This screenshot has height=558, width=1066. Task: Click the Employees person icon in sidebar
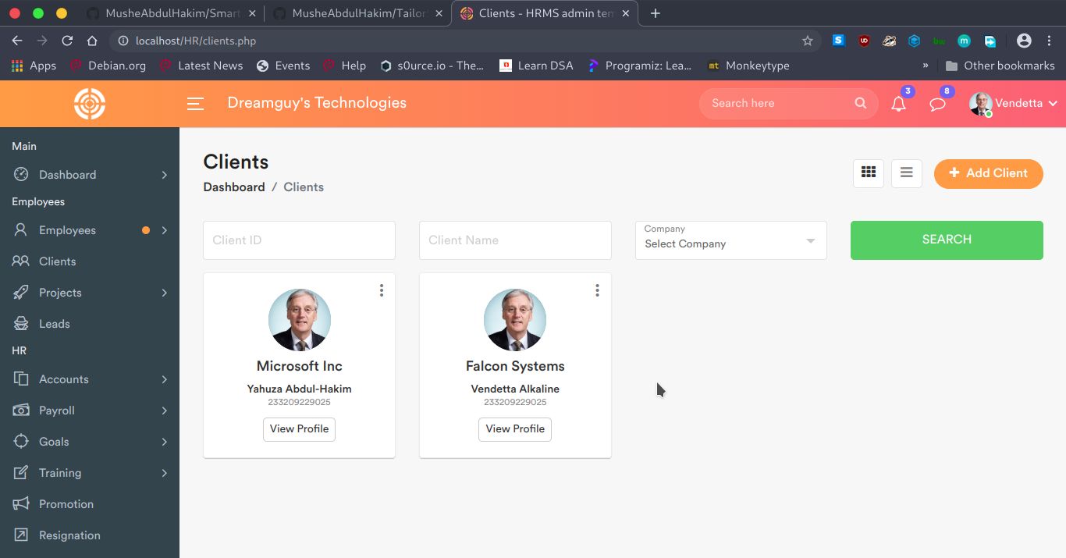tap(21, 230)
